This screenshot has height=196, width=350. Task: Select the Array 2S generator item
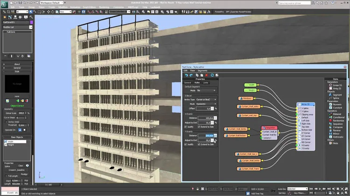335,88
